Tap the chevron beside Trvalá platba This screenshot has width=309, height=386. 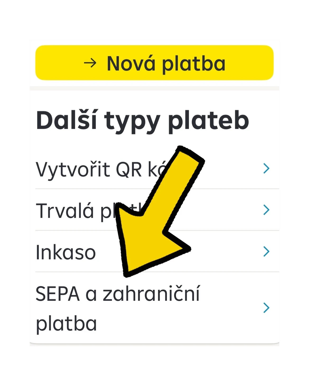click(x=266, y=210)
